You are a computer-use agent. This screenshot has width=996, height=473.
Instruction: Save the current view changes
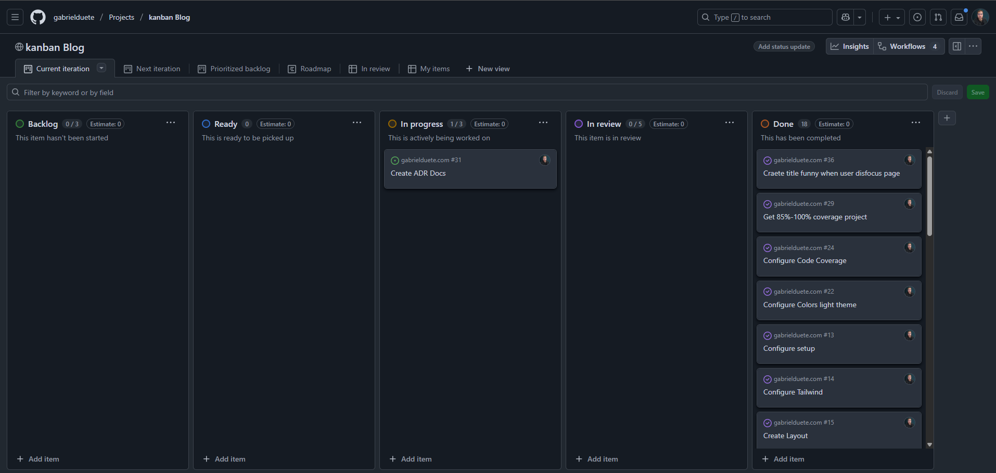point(977,92)
